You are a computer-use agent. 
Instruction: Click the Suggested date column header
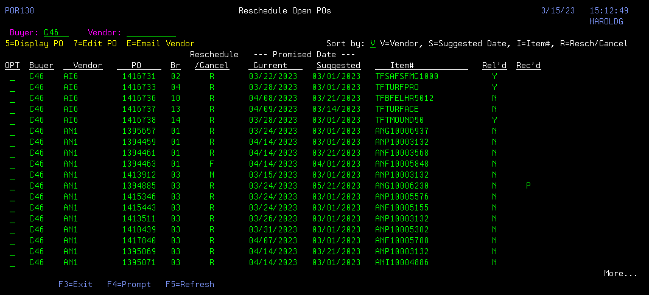339,66
